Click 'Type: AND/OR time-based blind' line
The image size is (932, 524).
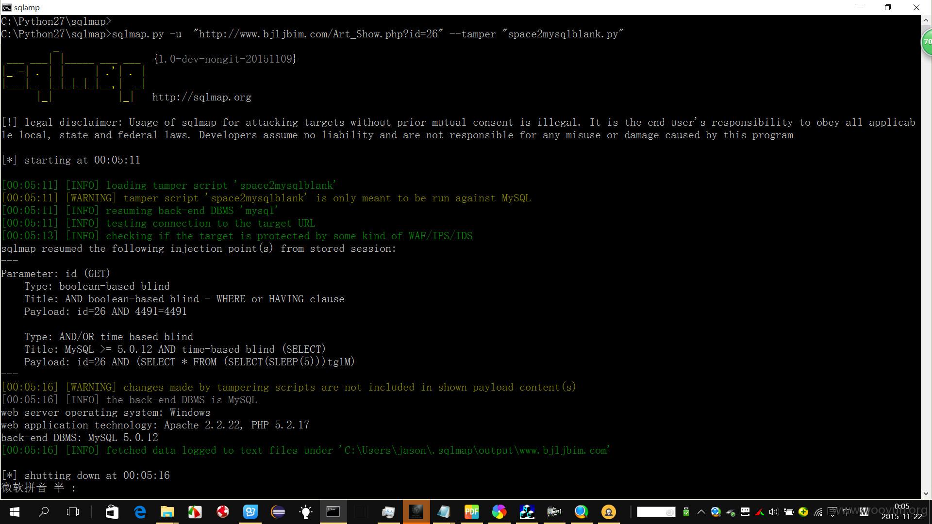coord(109,337)
